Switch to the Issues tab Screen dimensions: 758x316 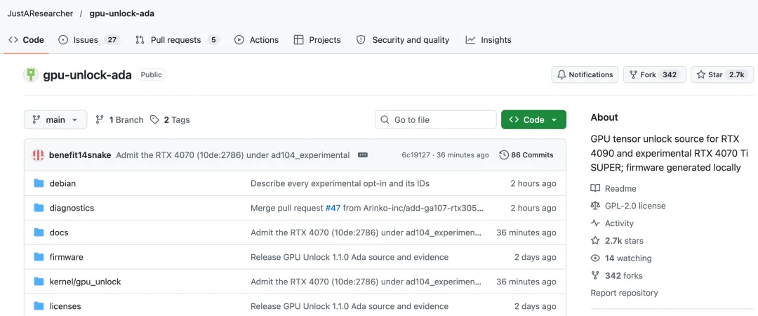tap(89, 40)
